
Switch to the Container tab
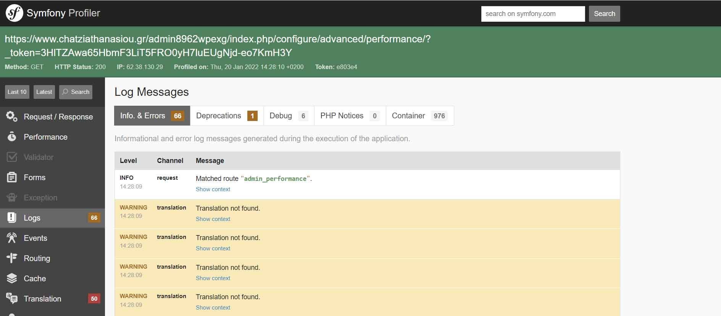(x=419, y=116)
